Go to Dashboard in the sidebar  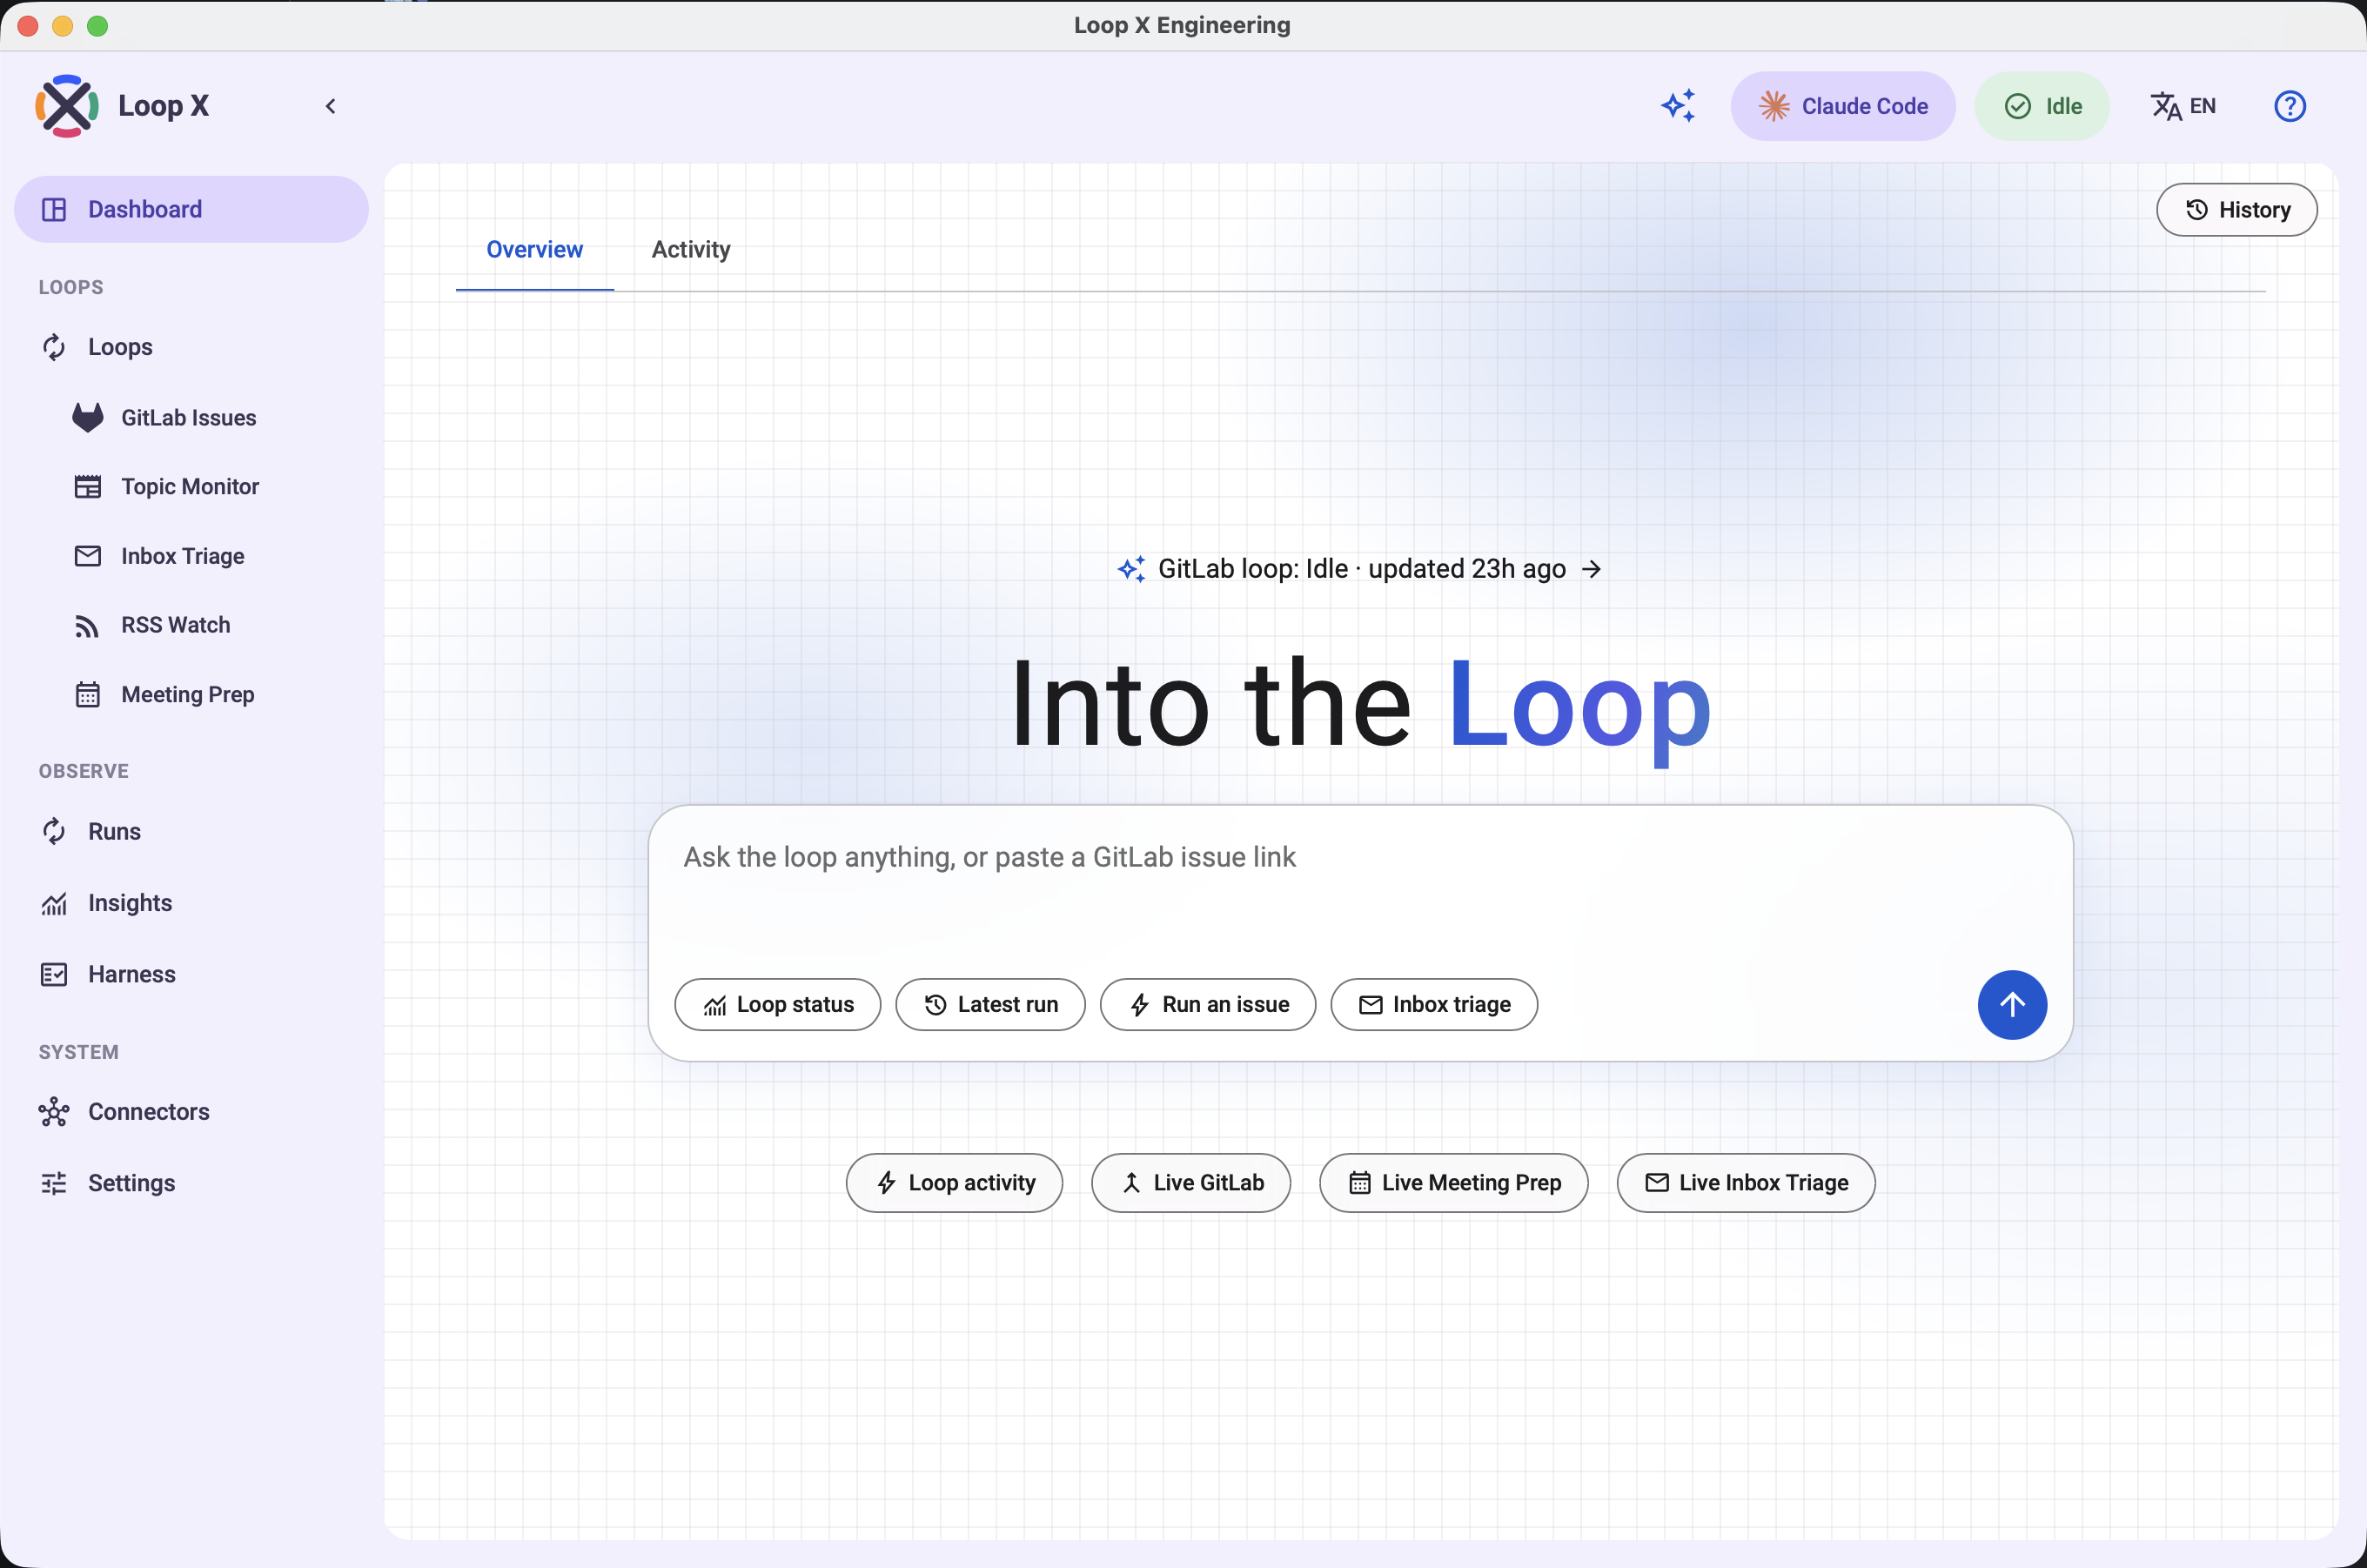point(191,209)
